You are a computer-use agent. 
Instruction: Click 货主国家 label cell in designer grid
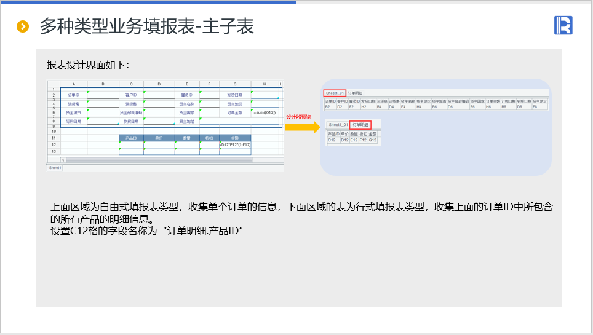pyautogui.click(x=187, y=112)
